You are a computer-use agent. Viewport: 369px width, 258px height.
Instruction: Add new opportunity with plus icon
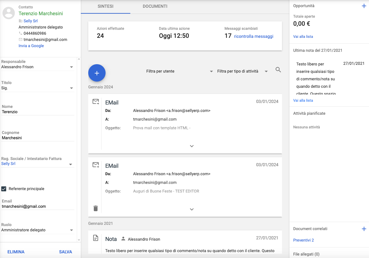pos(364,6)
